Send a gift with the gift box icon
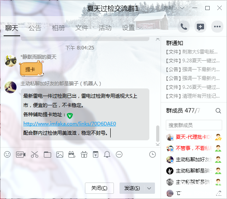This screenshot has height=199, width=227. [84, 154]
